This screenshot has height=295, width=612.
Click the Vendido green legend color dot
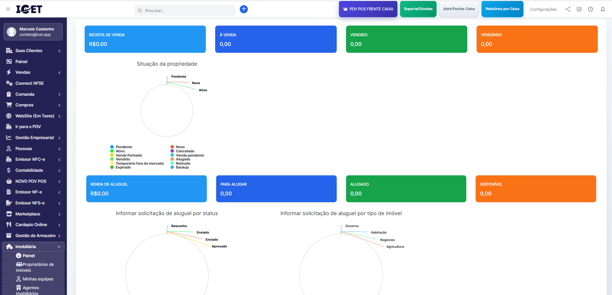click(x=112, y=159)
